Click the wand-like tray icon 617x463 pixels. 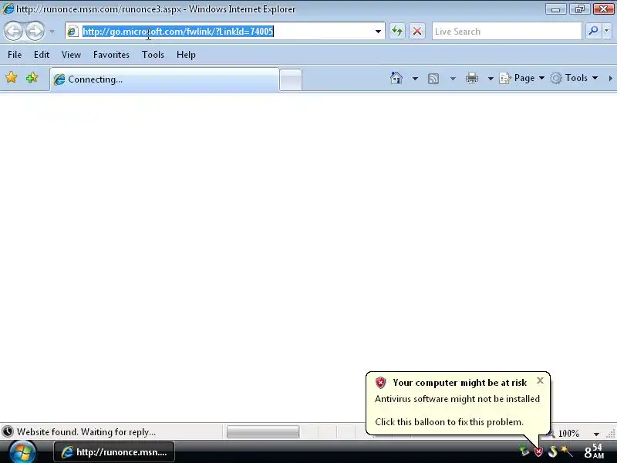click(566, 451)
